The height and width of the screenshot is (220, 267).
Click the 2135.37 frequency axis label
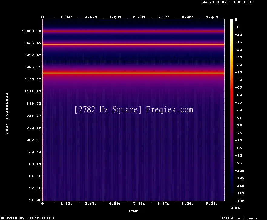[x=33, y=79]
